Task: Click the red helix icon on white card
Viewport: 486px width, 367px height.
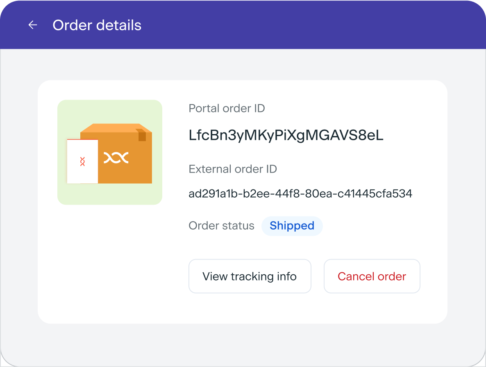Action: pyautogui.click(x=82, y=162)
